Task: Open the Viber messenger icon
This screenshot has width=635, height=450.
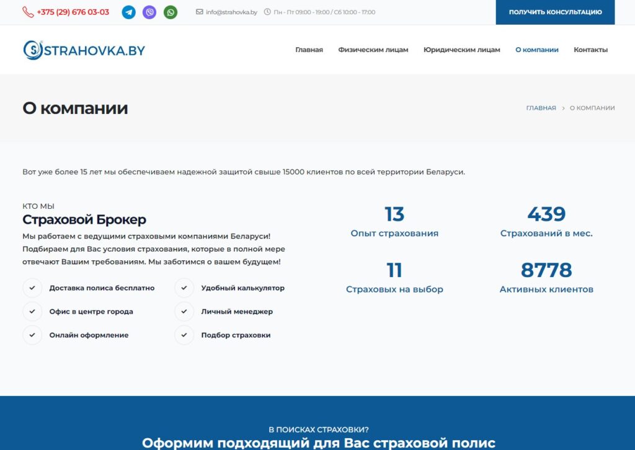Action: 149,12
